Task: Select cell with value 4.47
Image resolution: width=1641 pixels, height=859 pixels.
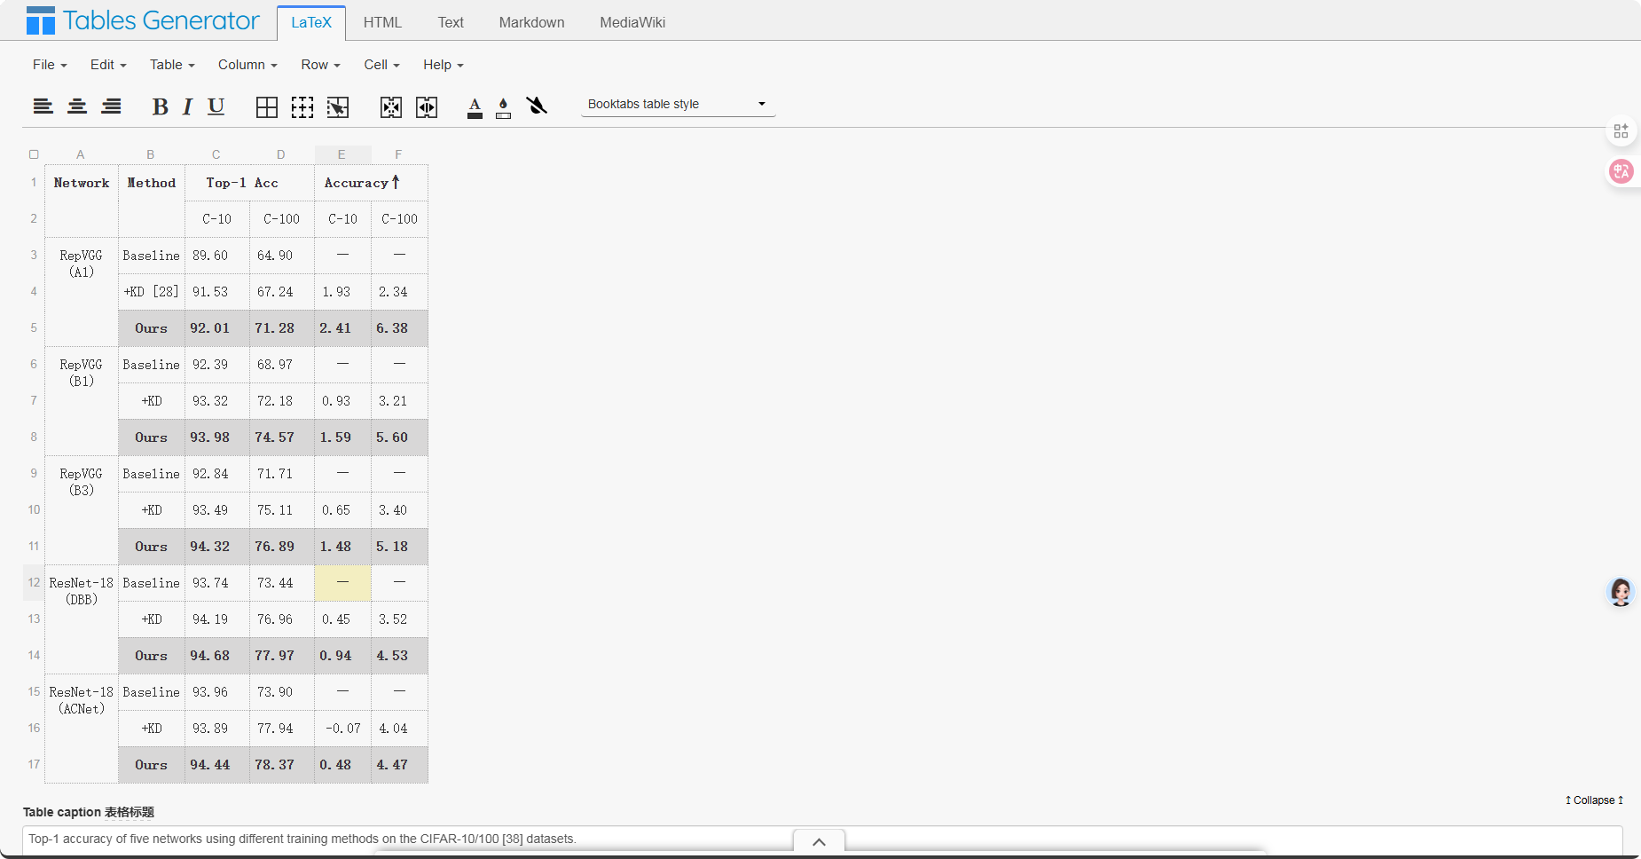Action: click(x=399, y=765)
